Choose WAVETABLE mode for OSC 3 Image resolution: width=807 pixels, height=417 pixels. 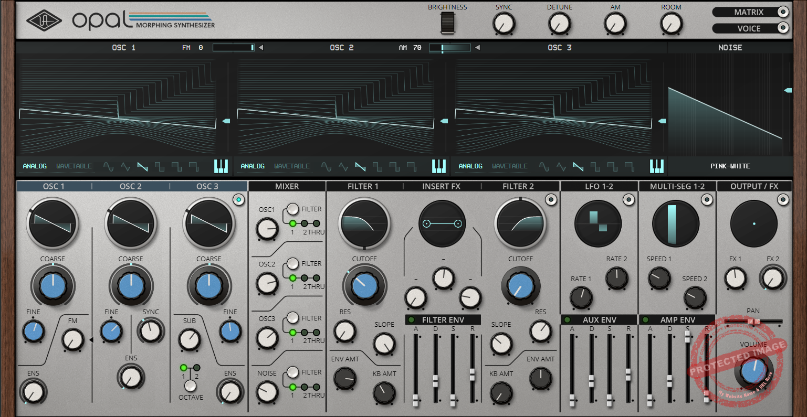(x=510, y=166)
